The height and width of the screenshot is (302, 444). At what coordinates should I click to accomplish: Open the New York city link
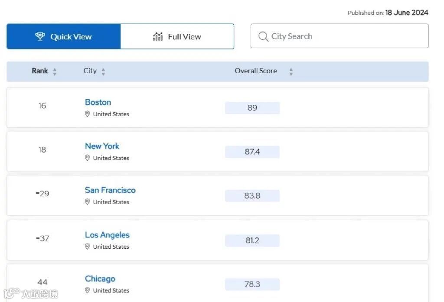pyautogui.click(x=102, y=146)
